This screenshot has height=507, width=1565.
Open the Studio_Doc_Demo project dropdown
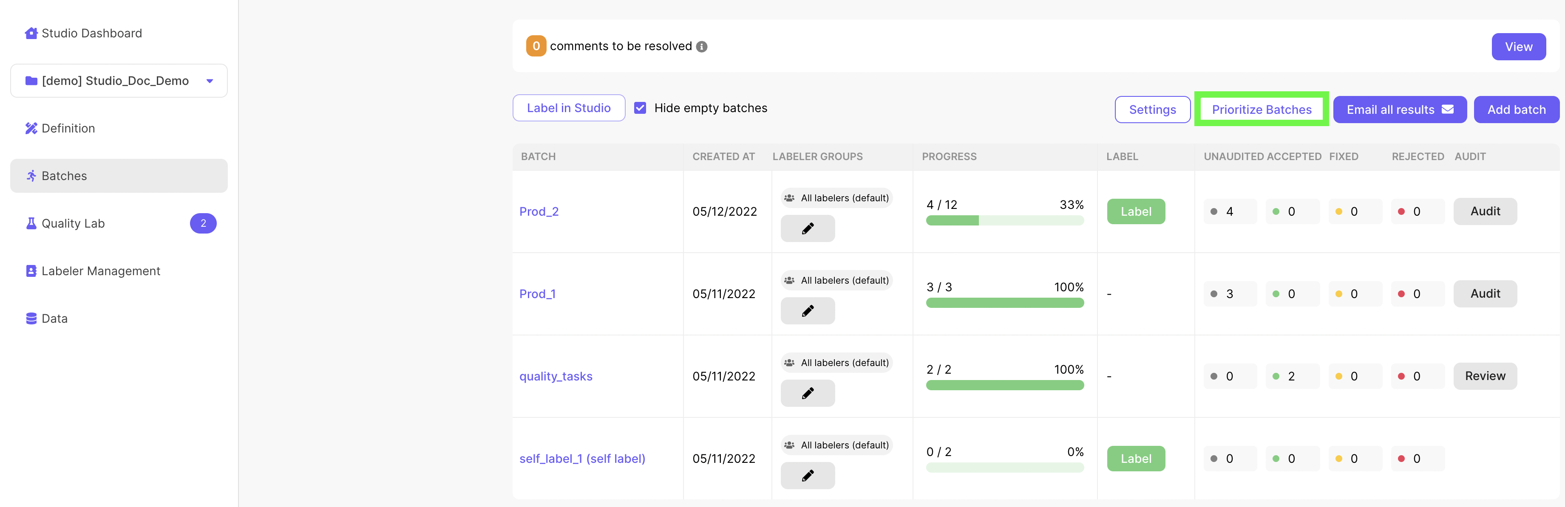(116, 81)
